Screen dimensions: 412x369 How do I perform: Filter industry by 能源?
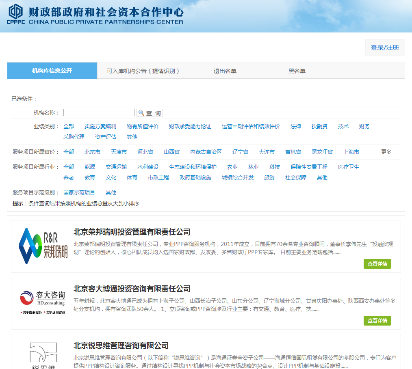[90, 167]
